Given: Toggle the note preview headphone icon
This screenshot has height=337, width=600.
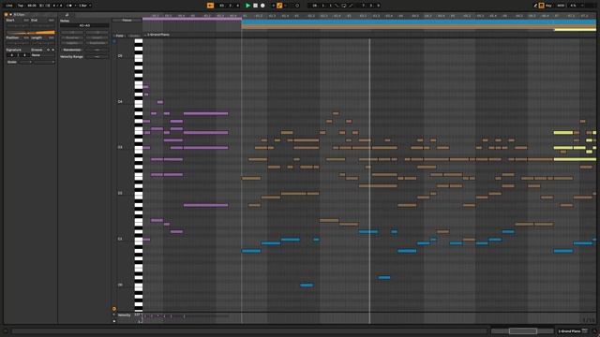Looking at the screenshot, I should point(114,41).
